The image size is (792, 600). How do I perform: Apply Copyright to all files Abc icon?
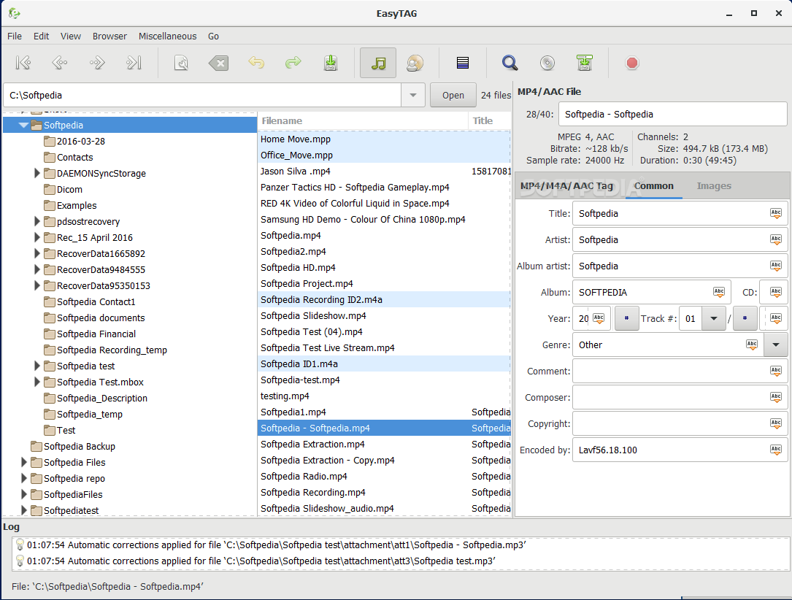click(776, 423)
